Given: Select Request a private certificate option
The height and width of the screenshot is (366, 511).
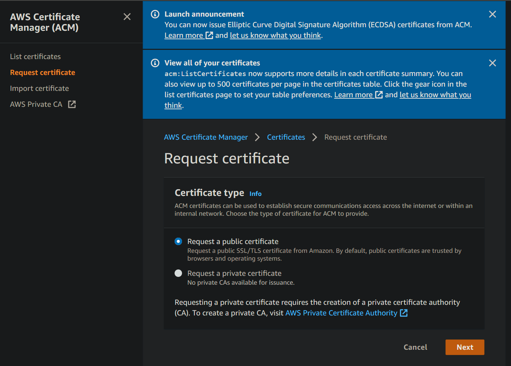Looking at the screenshot, I should tap(178, 273).
